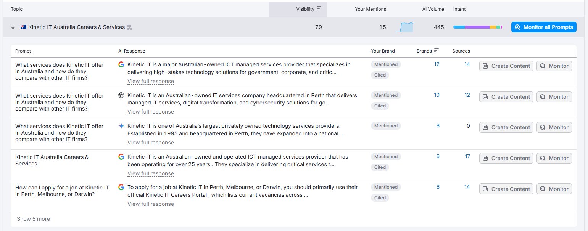Click the Brands column sort icon
This screenshot has height=231, width=588.
tap(437, 51)
